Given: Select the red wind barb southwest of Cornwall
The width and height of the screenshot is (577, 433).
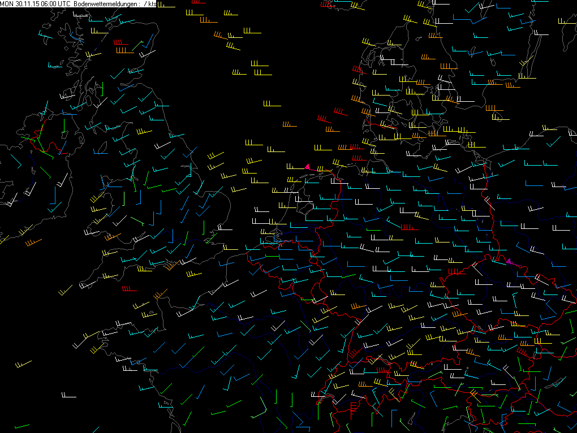Looking at the screenshot, I should (x=129, y=289).
